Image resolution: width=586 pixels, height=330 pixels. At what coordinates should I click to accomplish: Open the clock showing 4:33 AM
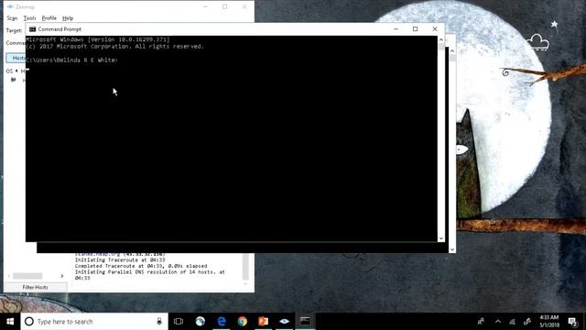549,322
